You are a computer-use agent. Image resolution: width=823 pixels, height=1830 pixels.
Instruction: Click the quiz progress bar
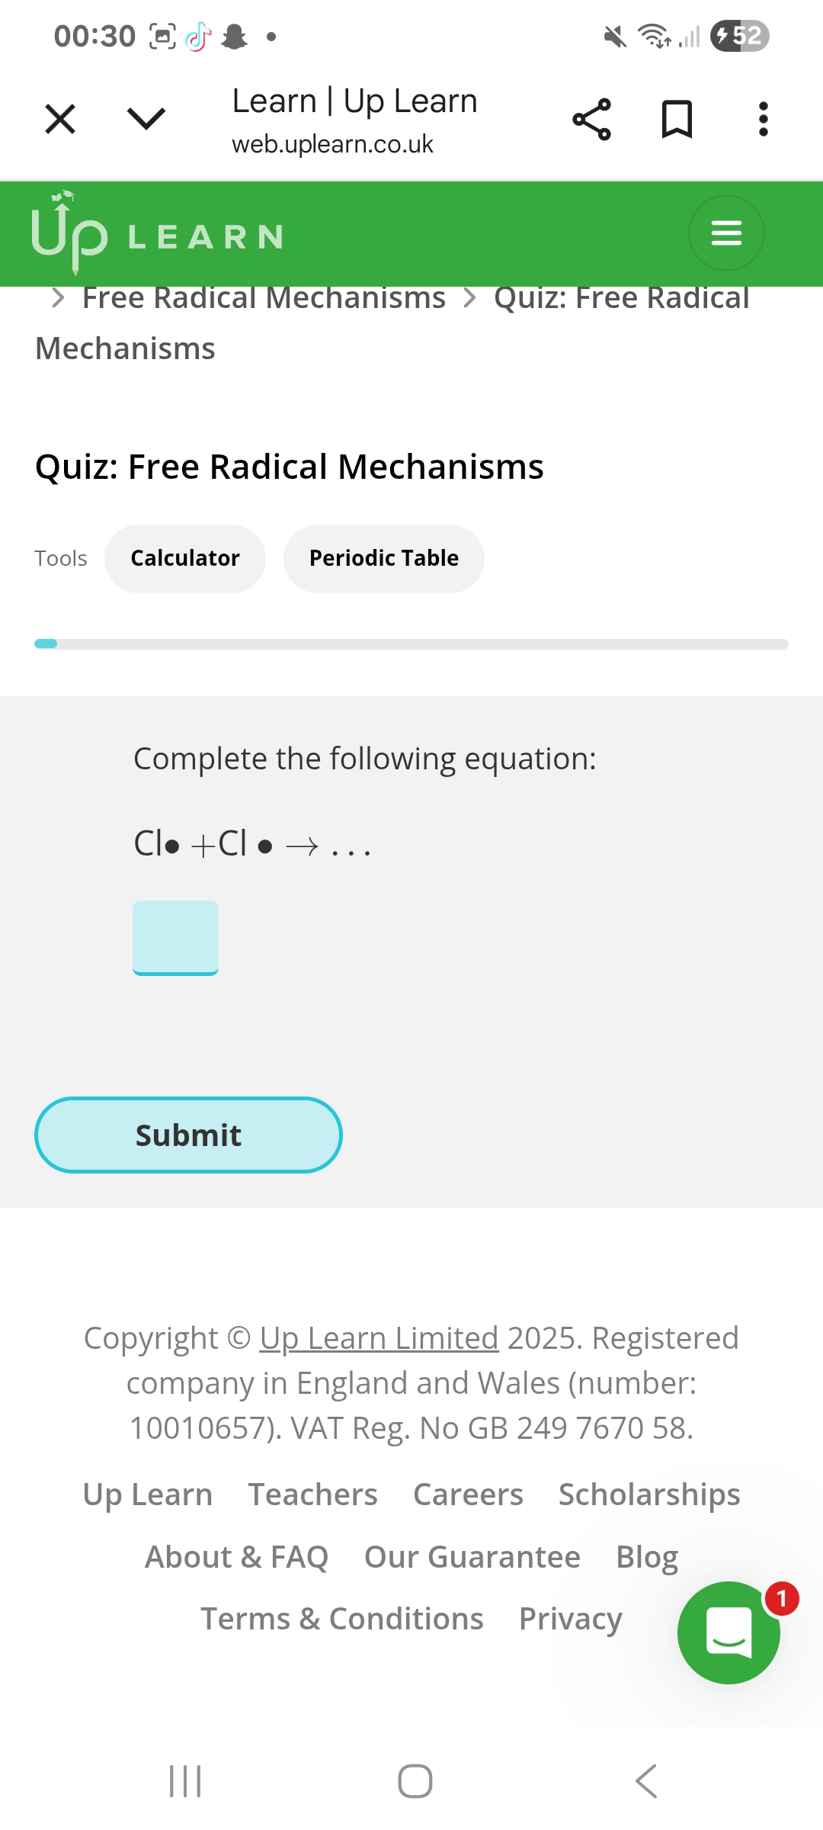pos(411,644)
